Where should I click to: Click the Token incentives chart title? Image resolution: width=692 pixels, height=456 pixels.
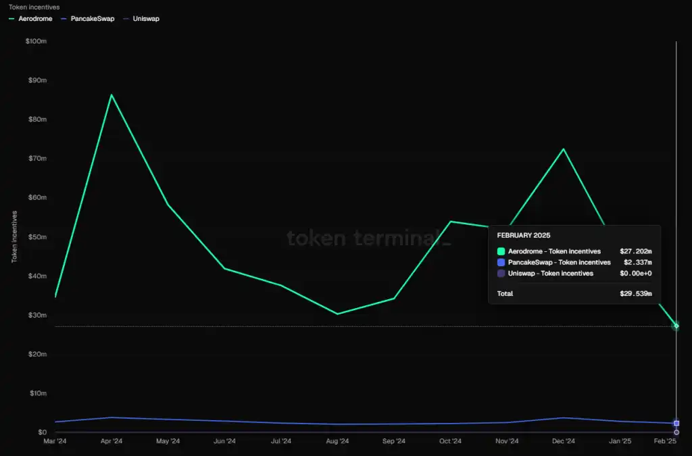click(x=34, y=7)
